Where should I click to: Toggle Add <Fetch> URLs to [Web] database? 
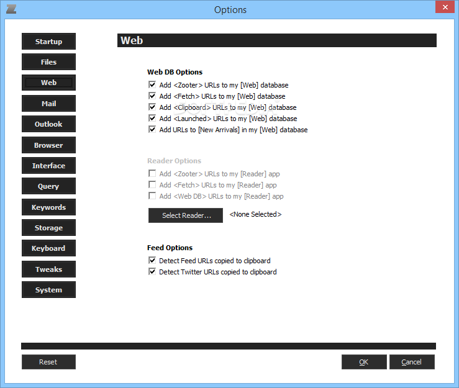click(x=152, y=96)
